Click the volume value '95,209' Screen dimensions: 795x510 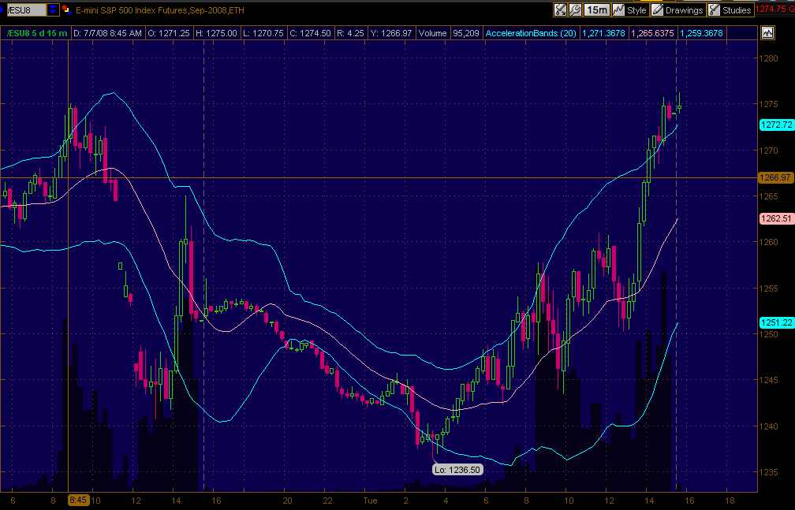tap(466, 33)
